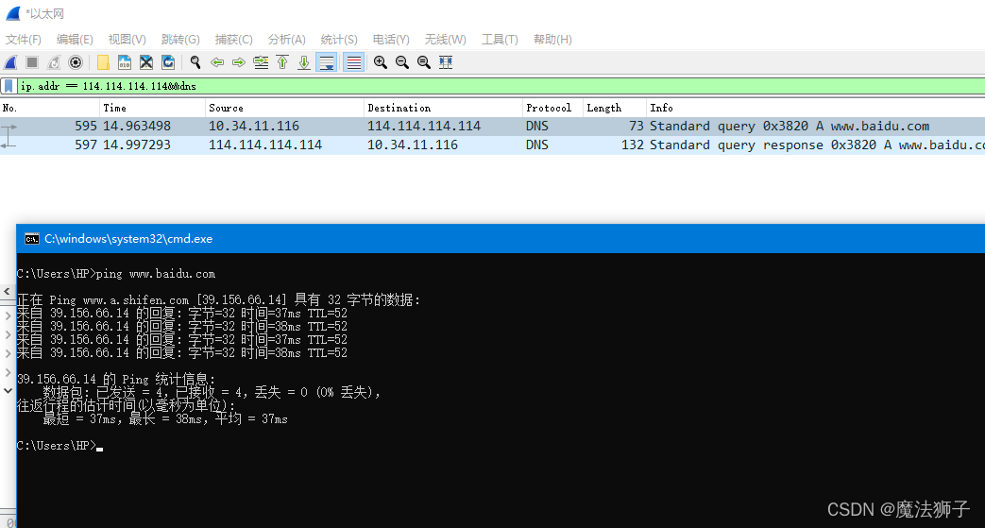
Task: Jump to the first packet
Action: 282,62
